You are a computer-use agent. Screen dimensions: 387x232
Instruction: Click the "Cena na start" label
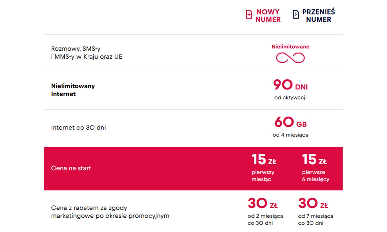[x=71, y=168]
